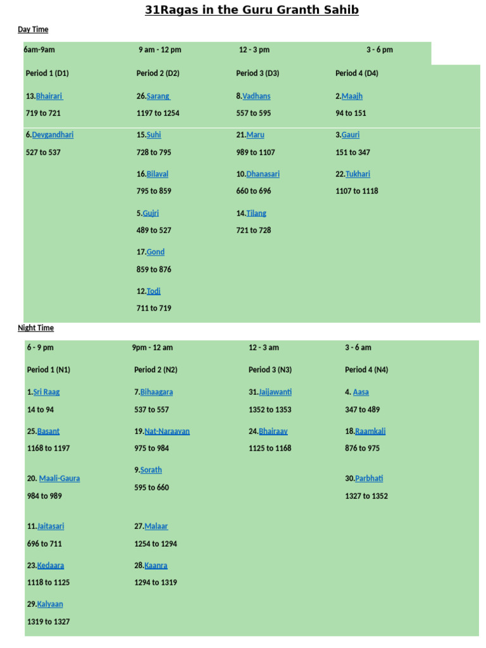Open the Sri Raag link
The height and width of the screenshot is (648, 486).
[x=46, y=392]
